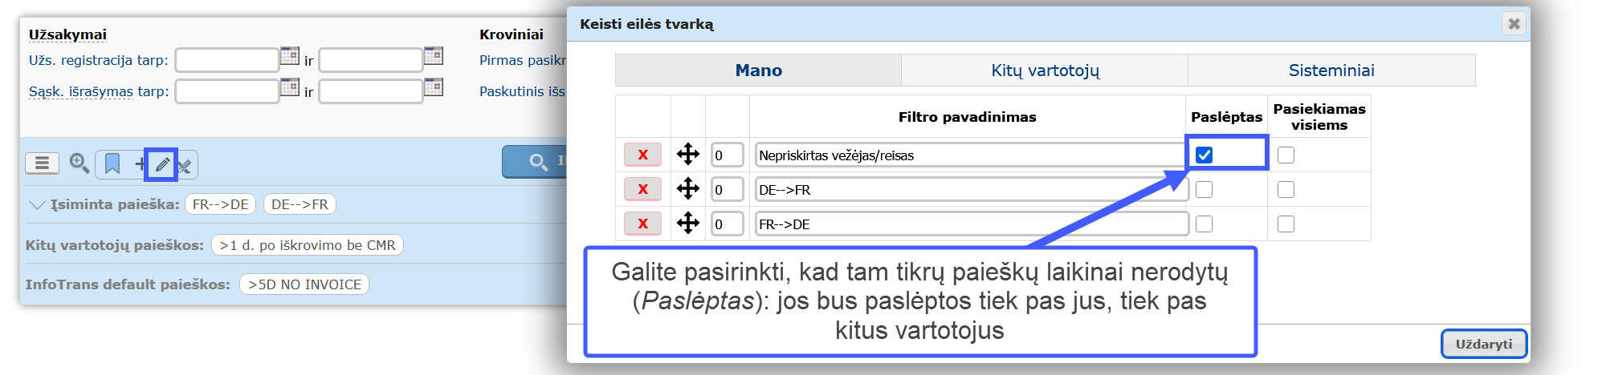Click first Sąsk. išrašymas tarp date field

(x=227, y=91)
